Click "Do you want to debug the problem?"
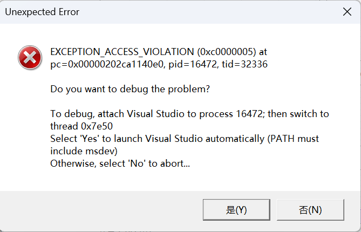 pyautogui.click(x=129, y=89)
